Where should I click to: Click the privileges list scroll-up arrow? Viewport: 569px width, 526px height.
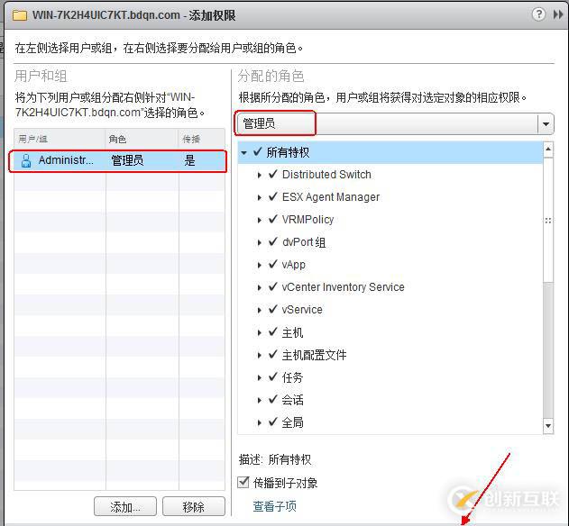(548, 149)
